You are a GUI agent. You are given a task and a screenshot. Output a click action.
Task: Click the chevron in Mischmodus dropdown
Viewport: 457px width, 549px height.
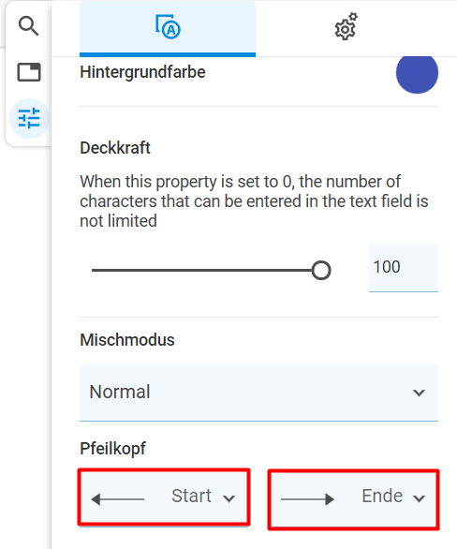tap(419, 393)
